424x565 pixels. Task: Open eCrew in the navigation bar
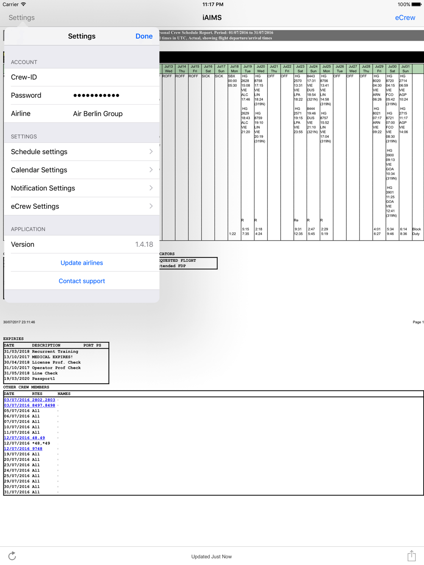tap(405, 18)
